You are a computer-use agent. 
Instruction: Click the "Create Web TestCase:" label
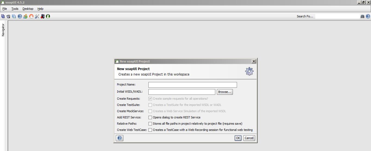[x=132, y=130]
